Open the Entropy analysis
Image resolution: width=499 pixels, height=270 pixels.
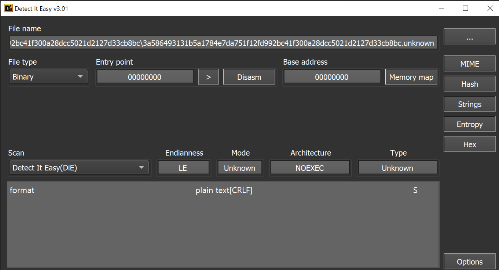(469, 124)
